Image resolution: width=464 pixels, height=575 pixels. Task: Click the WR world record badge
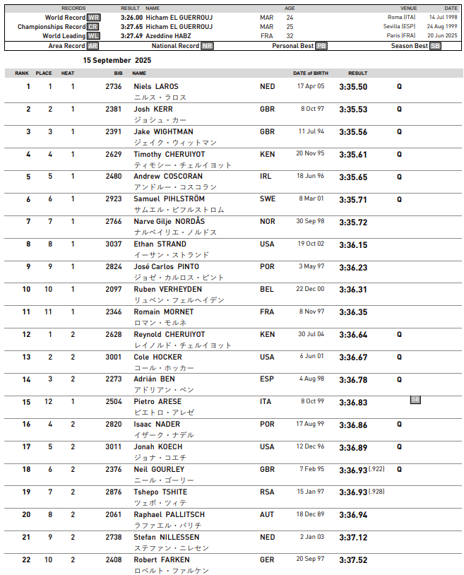point(94,17)
